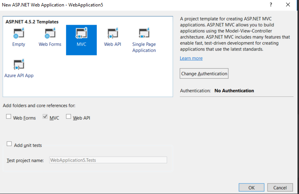
Task: Click the ASP.NET 4.5.2 Templates heading
Action: click(32, 22)
